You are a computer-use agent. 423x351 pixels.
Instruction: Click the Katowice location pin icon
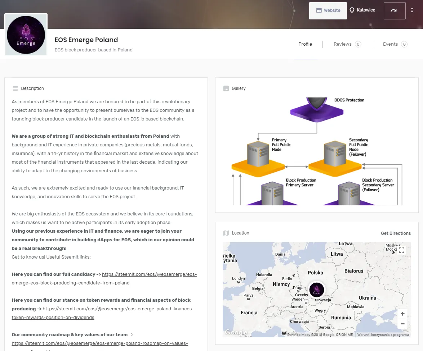(352, 10)
